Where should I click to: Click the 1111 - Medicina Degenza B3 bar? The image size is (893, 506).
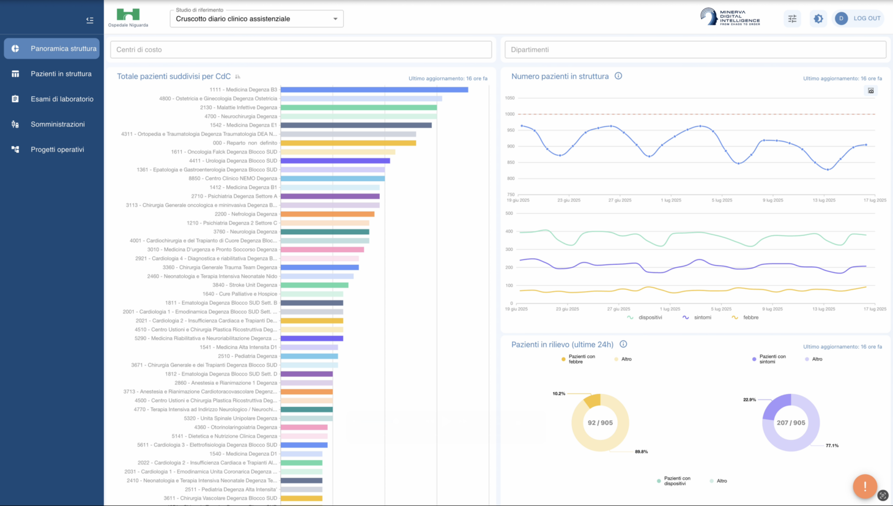[x=374, y=90]
